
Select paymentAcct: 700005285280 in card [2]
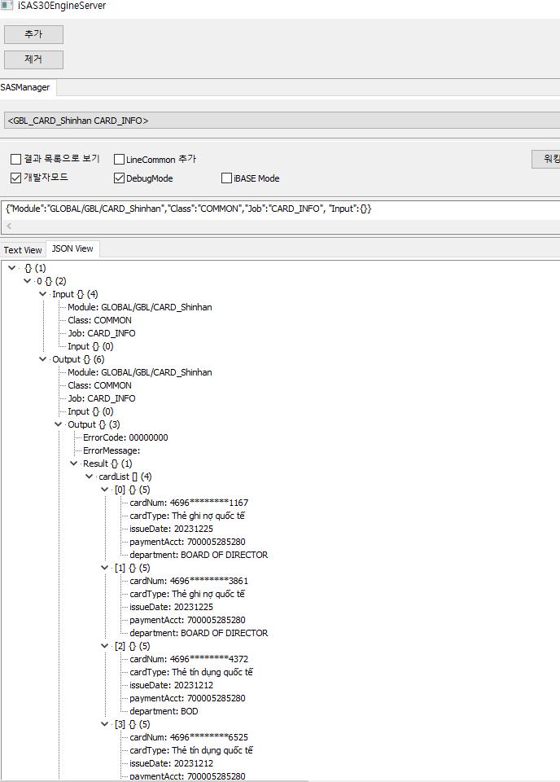click(x=187, y=698)
